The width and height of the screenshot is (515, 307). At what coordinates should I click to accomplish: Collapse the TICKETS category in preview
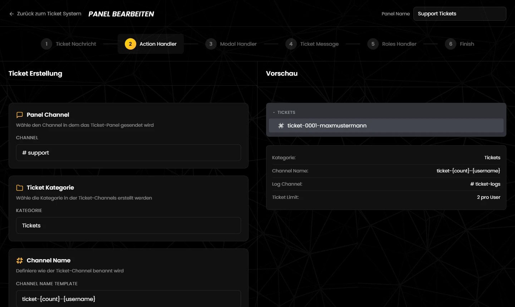[x=284, y=112]
